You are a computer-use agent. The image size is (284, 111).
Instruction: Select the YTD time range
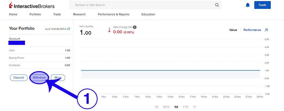[186, 107]
